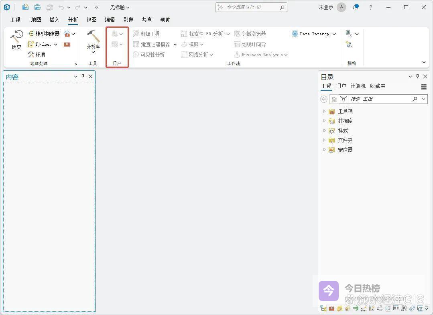Image resolution: width=433 pixels, height=315 pixels.
Task: Click the filter funnel icon in the 目录 pane
Action: 344,99
